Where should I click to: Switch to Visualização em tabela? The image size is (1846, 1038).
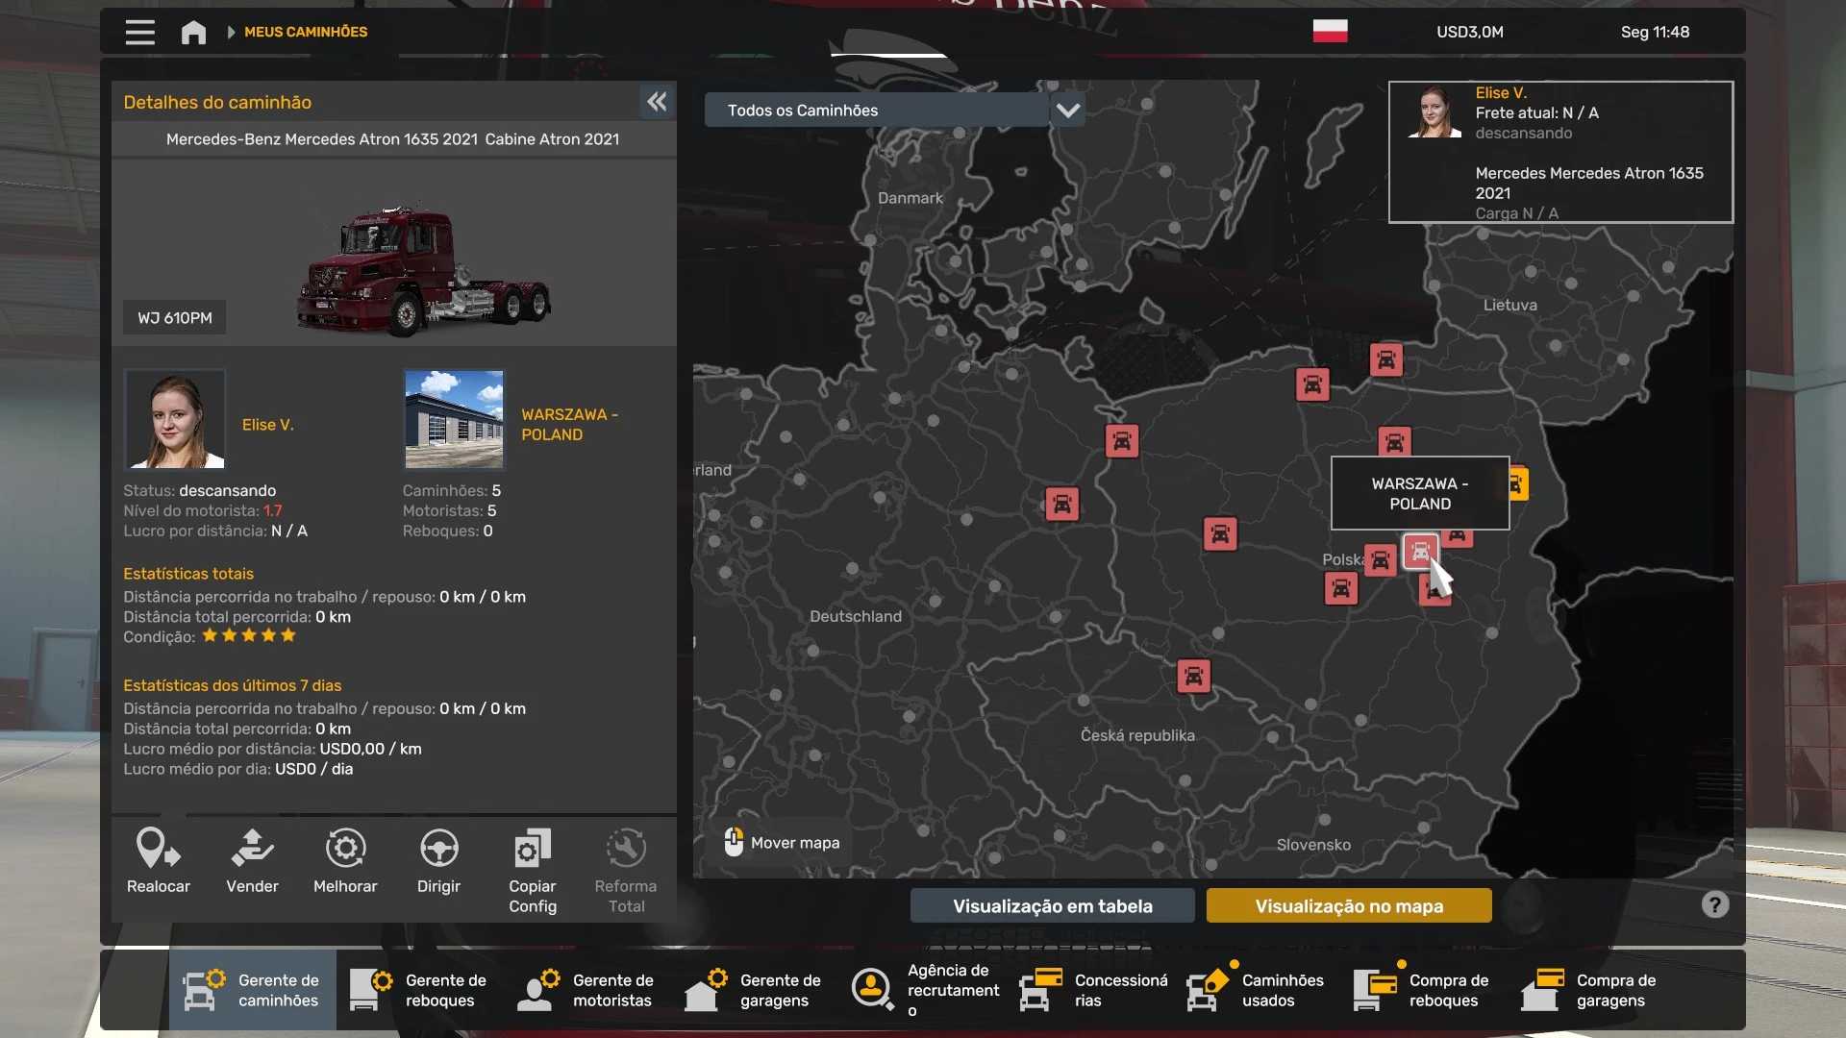click(1052, 905)
